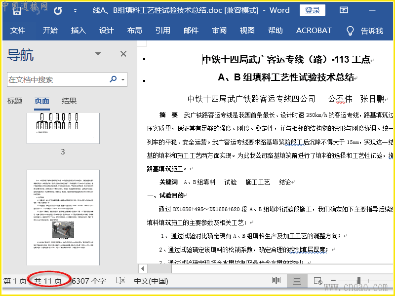Expand search options arrow next to magnifier

[122, 79]
